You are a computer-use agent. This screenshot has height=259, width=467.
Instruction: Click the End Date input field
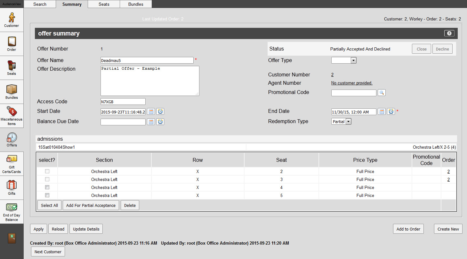(x=354, y=112)
